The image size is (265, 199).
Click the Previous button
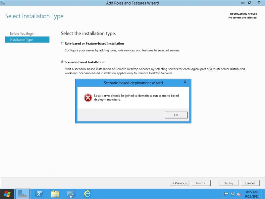pos(179,183)
